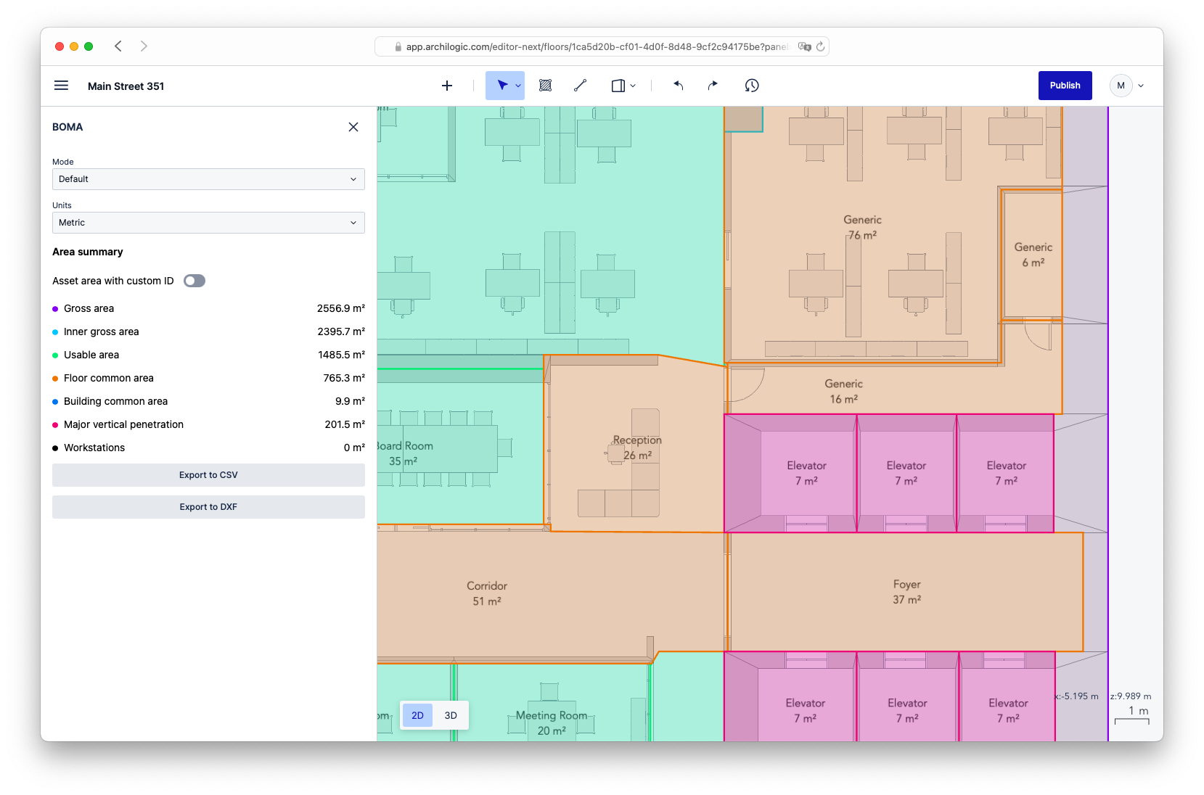Select the Workstations row label
This screenshot has height=795, width=1204.
click(94, 448)
